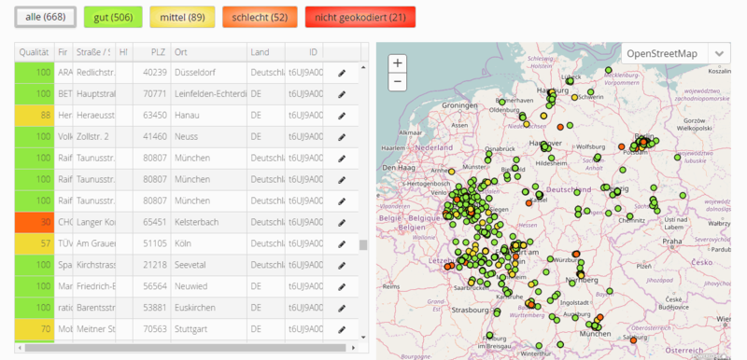The height and width of the screenshot is (360, 747).
Task: Select the Hanau city cell
Action: tap(209, 116)
